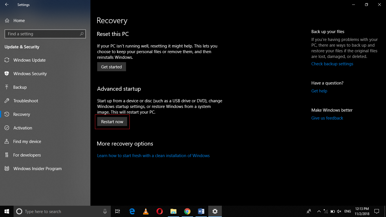Click the Have a question? text
Image resolution: width=386 pixels, height=217 pixels.
point(328,83)
